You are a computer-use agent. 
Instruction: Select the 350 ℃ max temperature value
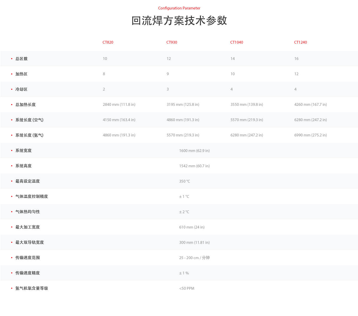click(x=184, y=181)
